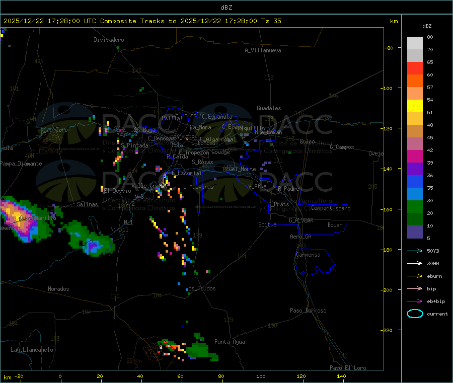Click the 'current' legend label

coord(437,314)
